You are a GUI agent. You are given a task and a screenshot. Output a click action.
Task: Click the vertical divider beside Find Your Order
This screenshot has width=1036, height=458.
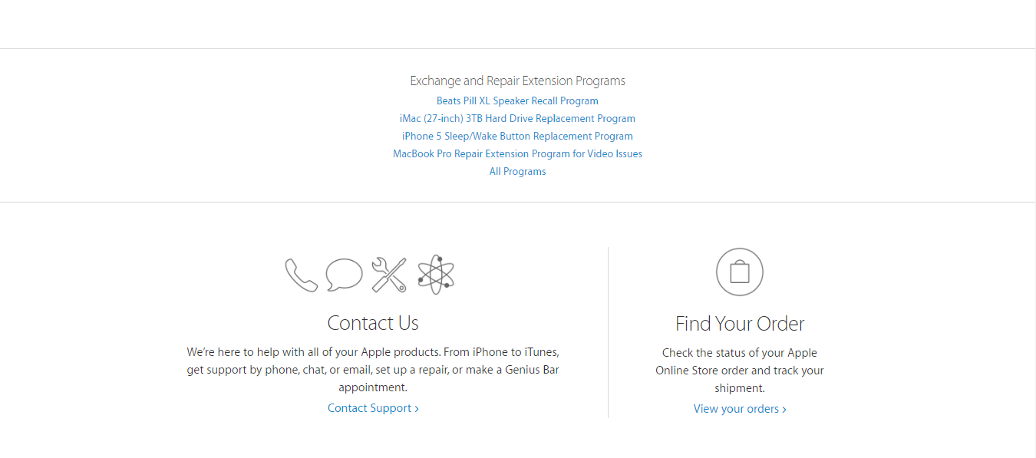608,332
